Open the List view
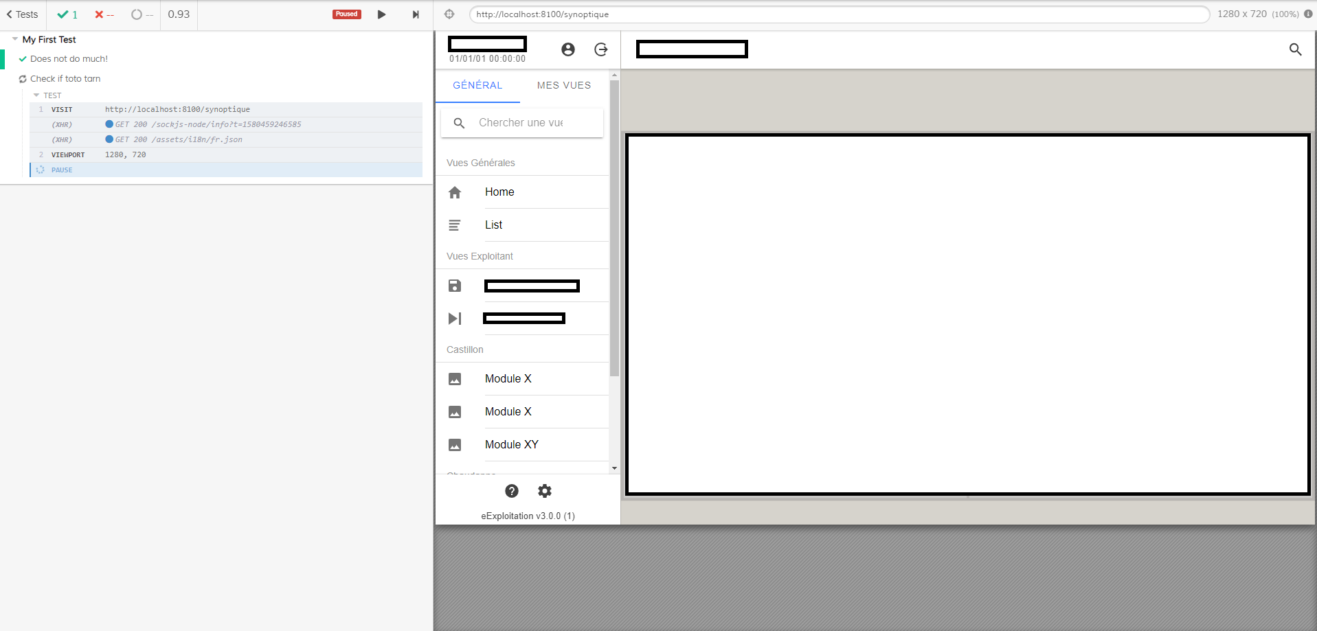Screen dimensions: 1317x631 click(x=522, y=225)
